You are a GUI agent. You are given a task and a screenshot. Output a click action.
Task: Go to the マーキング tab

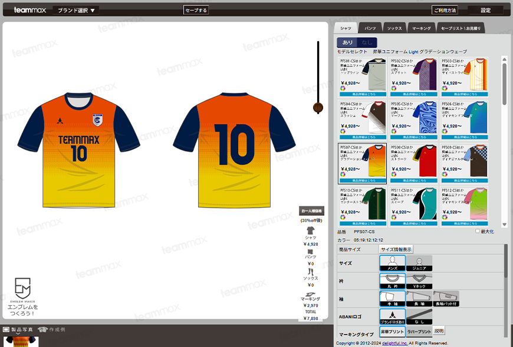point(422,28)
